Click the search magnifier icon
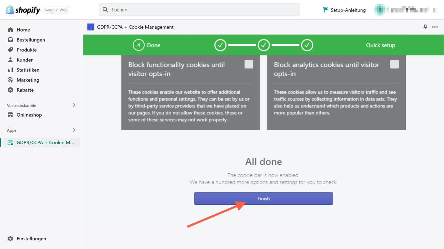 pyautogui.click(x=105, y=10)
